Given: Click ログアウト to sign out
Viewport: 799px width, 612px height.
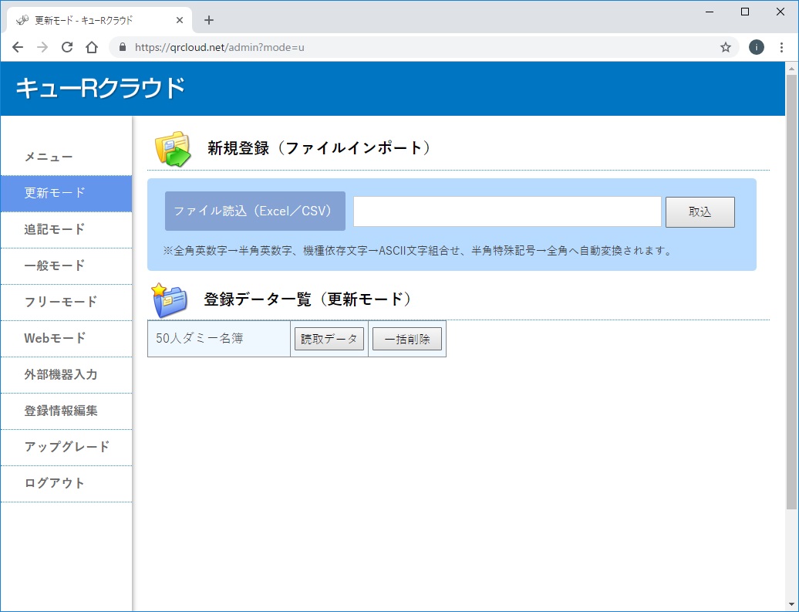Looking at the screenshot, I should [x=66, y=483].
